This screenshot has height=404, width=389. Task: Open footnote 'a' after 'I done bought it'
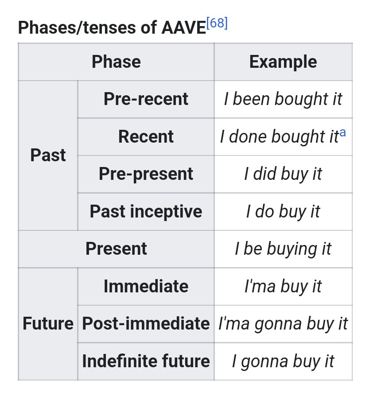(x=342, y=133)
